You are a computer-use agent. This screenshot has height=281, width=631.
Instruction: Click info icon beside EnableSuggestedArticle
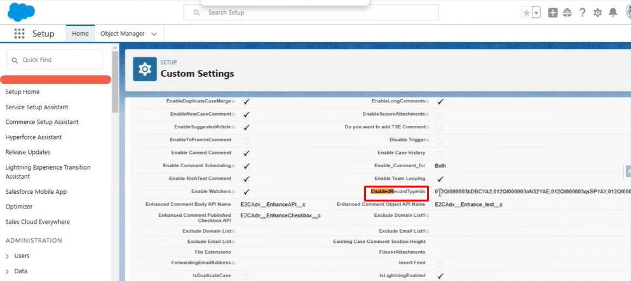coord(233,127)
